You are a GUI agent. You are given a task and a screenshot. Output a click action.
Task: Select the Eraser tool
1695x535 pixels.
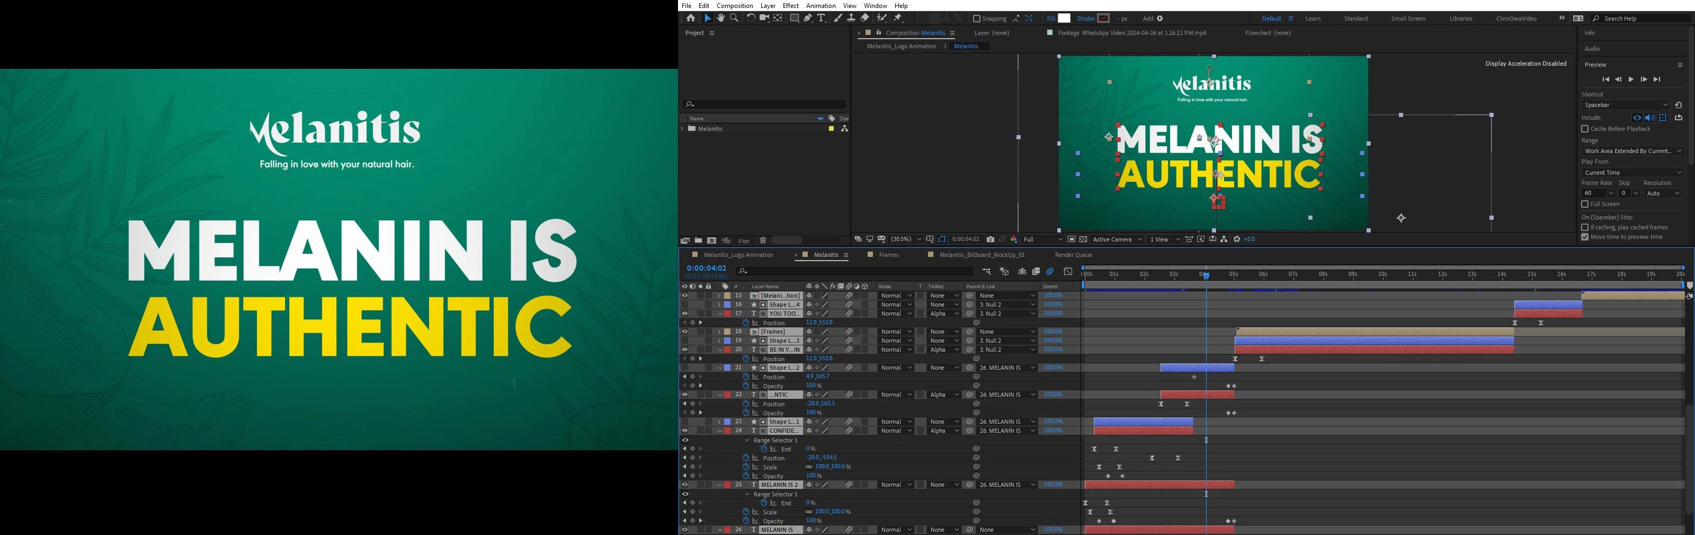click(864, 19)
